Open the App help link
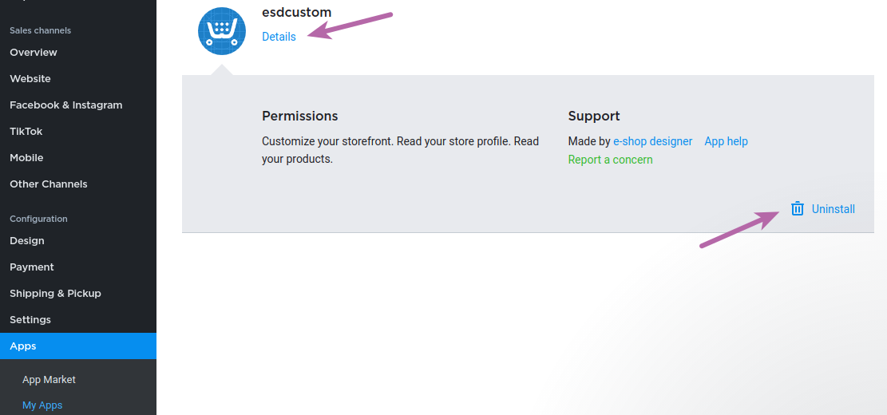The height and width of the screenshot is (415, 887). (x=726, y=141)
